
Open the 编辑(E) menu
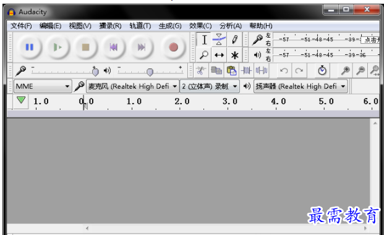click(50, 26)
